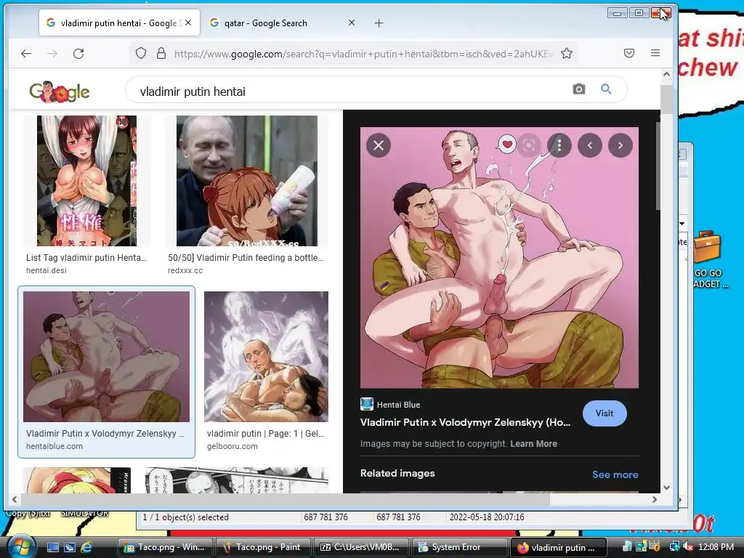
Task: Click See more related images
Action: pos(615,474)
